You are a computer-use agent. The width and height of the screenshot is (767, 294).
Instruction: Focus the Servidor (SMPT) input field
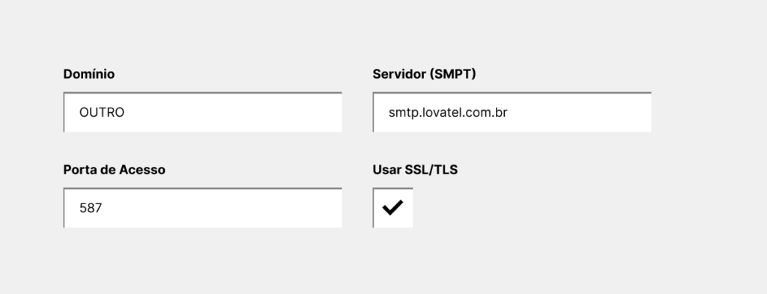tap(512, 111)
